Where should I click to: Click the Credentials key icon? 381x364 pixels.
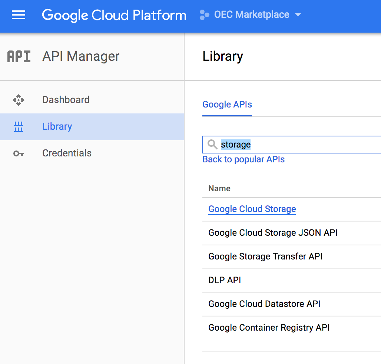coord(19,153)
